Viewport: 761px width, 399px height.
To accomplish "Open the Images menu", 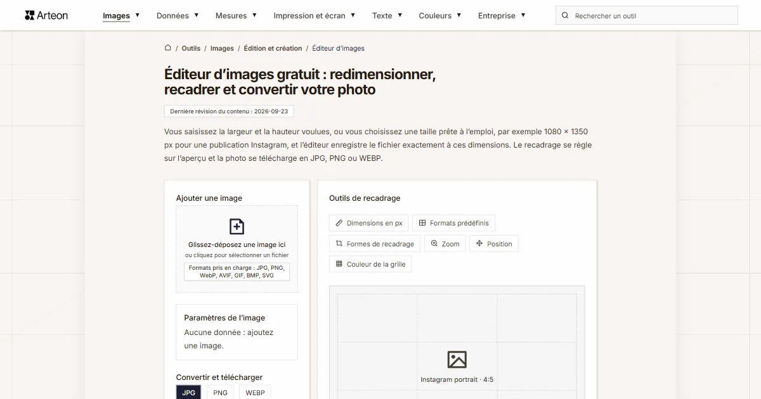I will 117,16.
